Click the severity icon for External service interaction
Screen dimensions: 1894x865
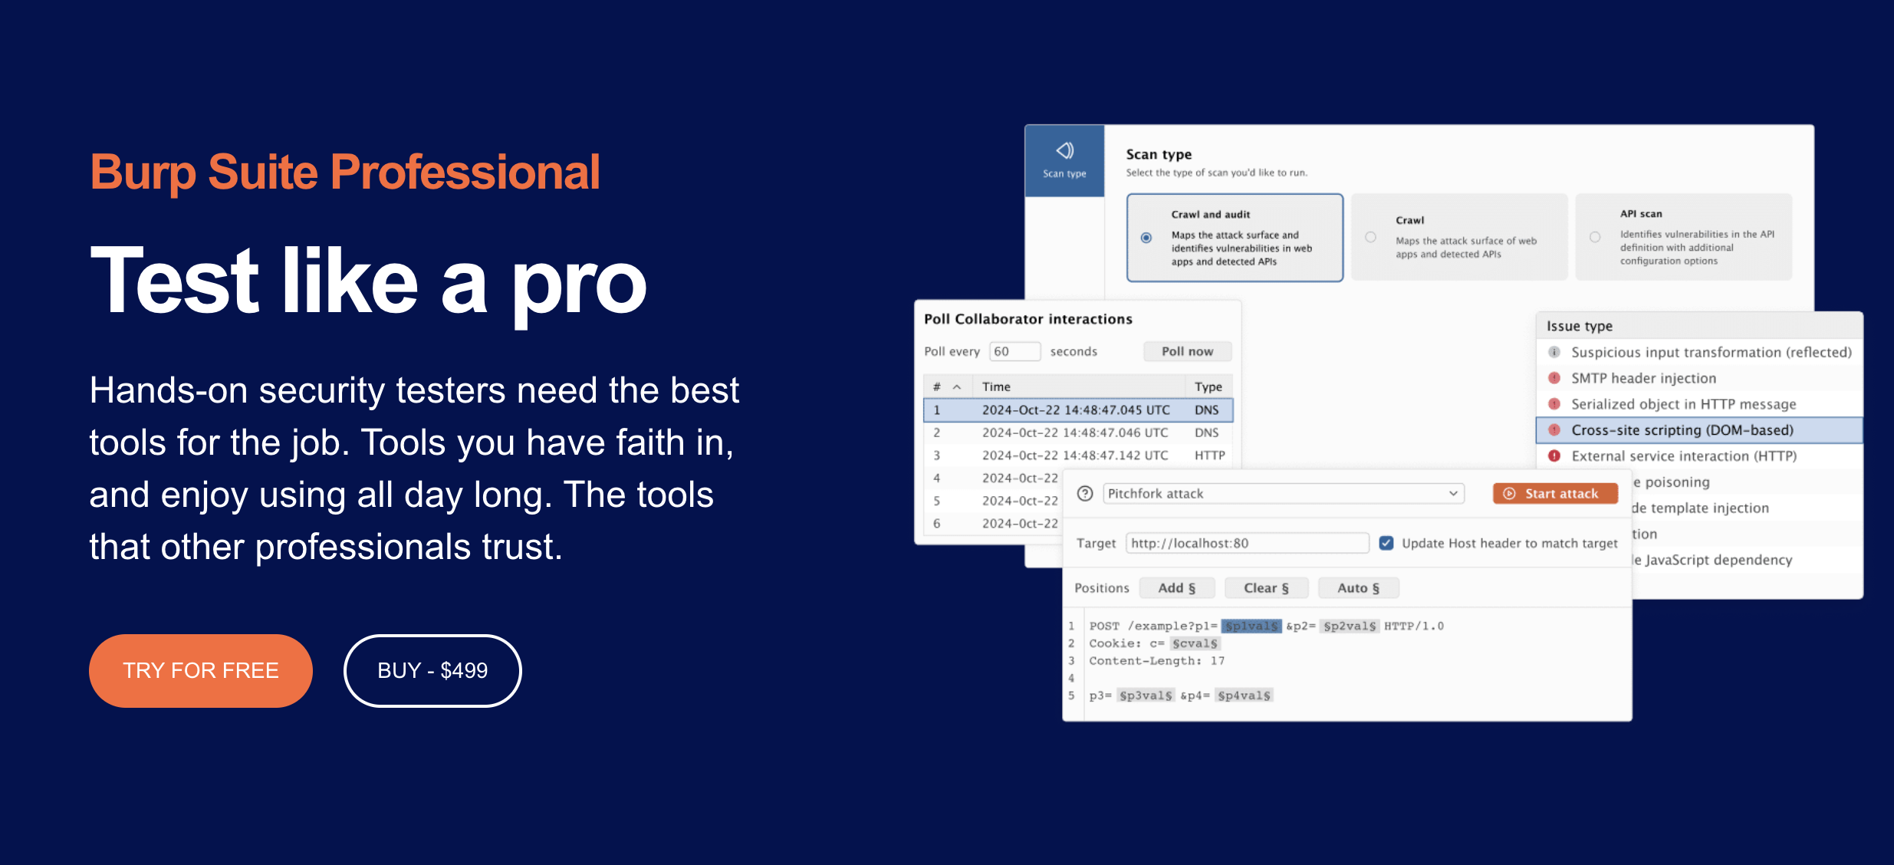pyautogui.click(x=1554, y=456)
